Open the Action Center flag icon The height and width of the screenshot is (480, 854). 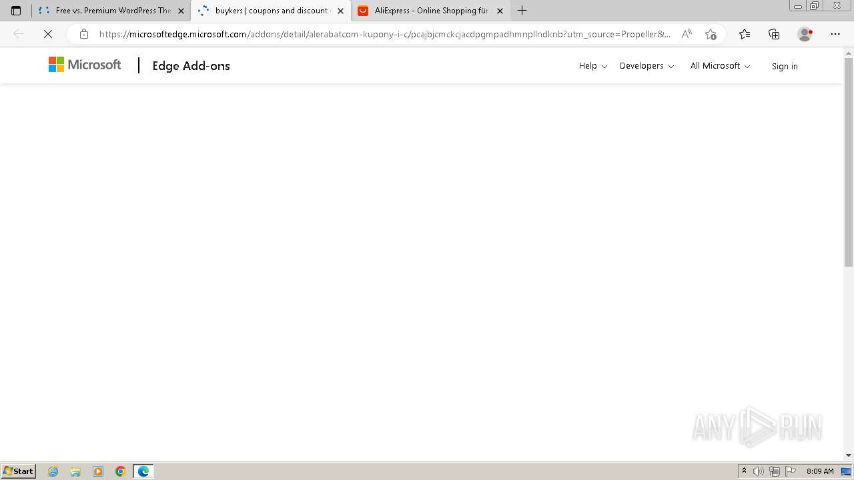pos(791,471)
